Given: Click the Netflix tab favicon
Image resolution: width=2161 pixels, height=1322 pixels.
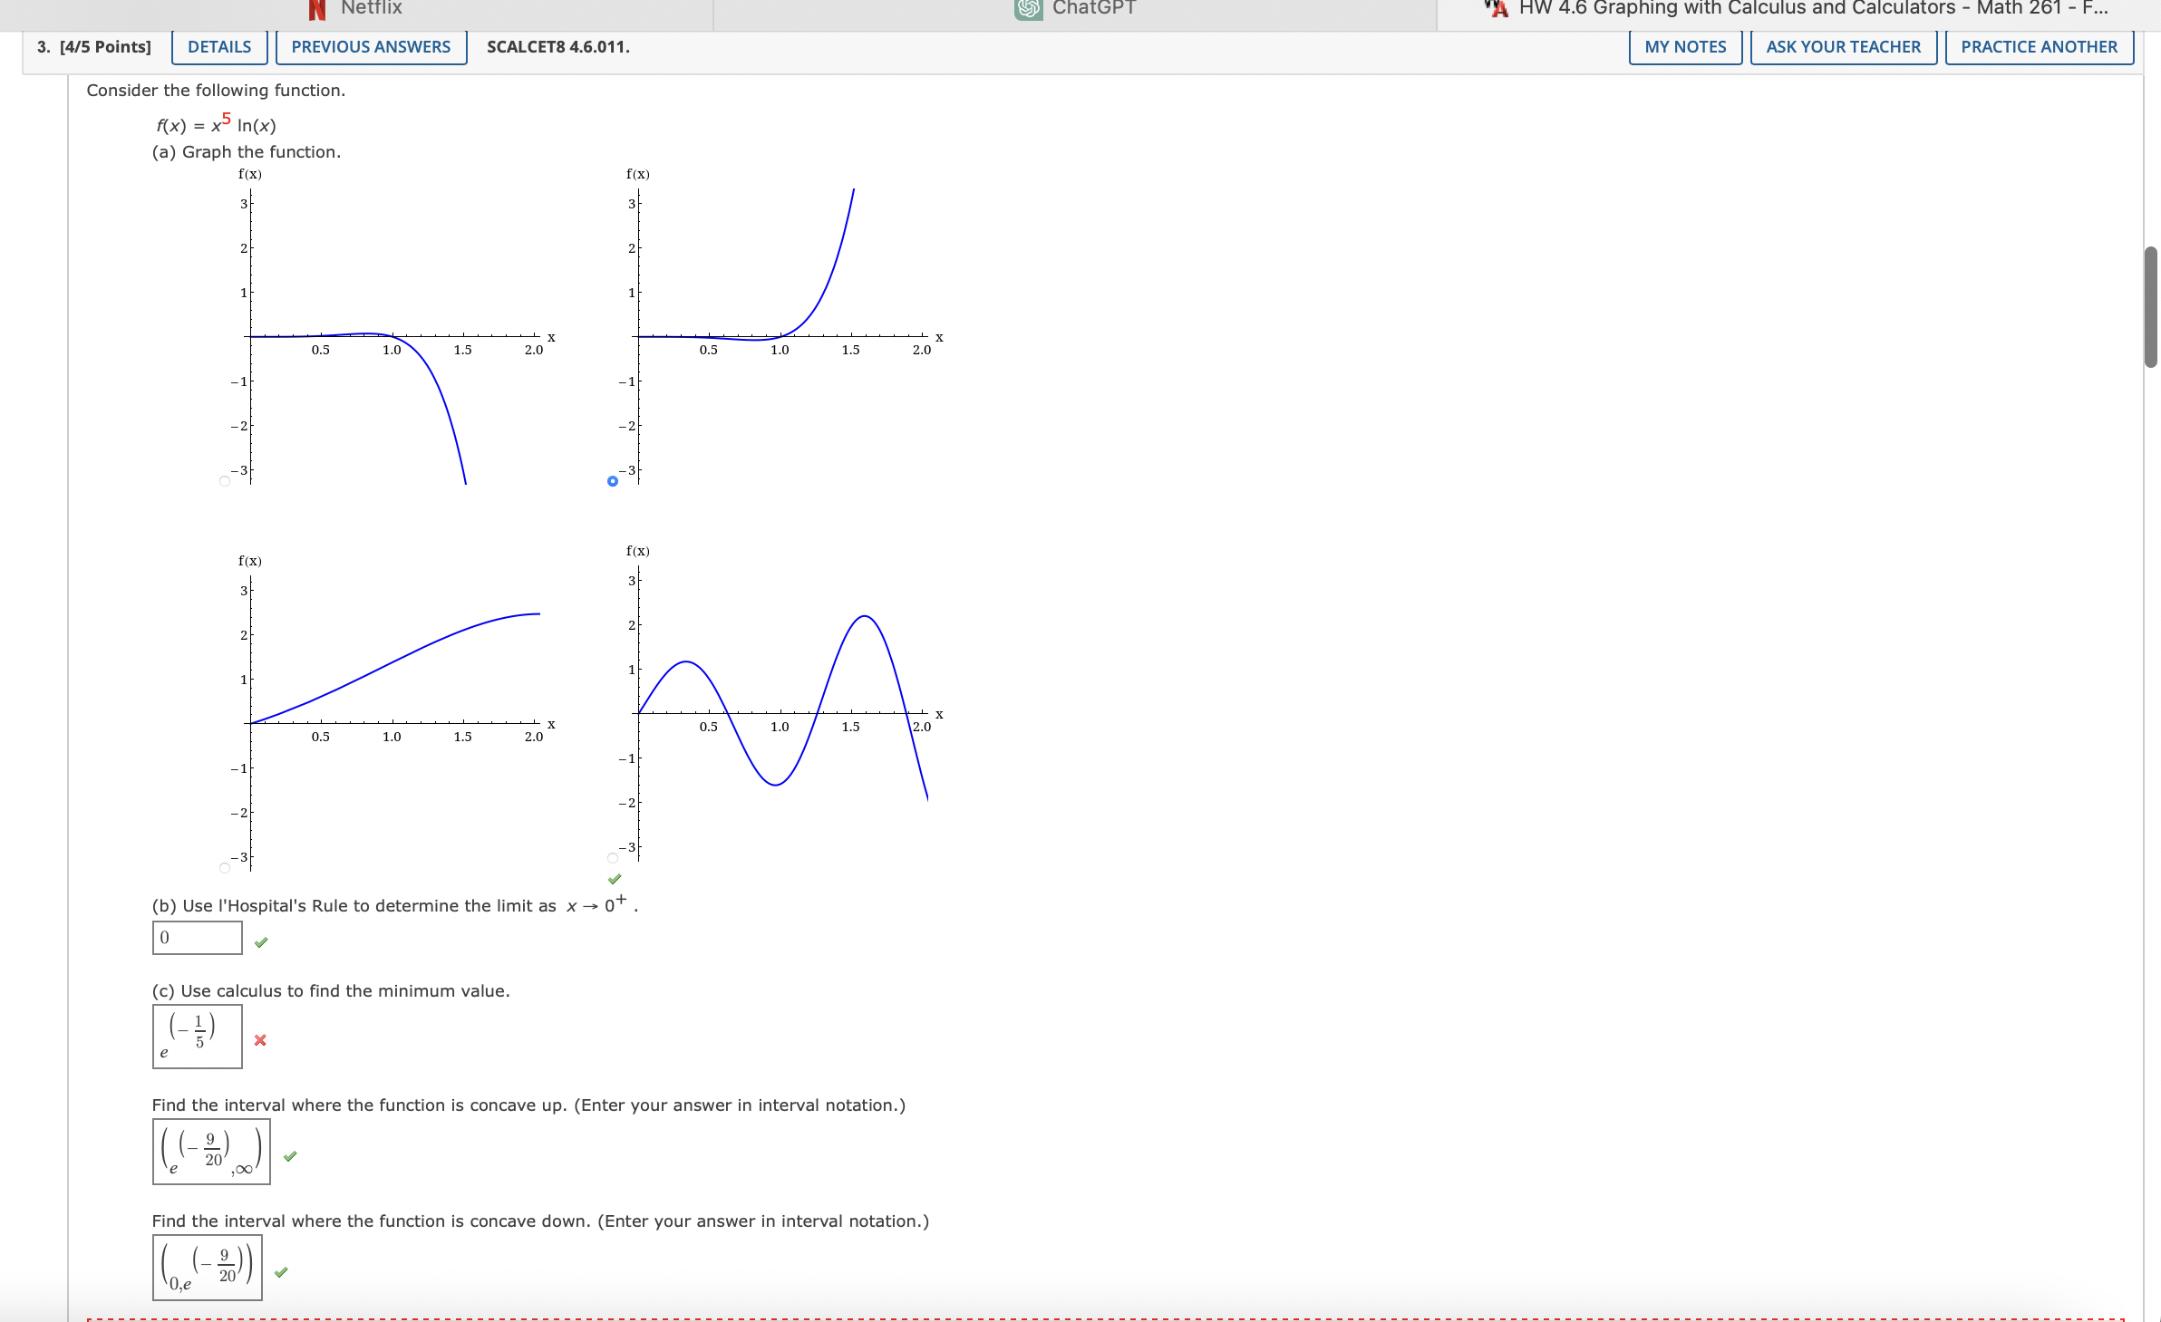Looking at the screenshot, I should pyautogui.click(x=316, y=9).
